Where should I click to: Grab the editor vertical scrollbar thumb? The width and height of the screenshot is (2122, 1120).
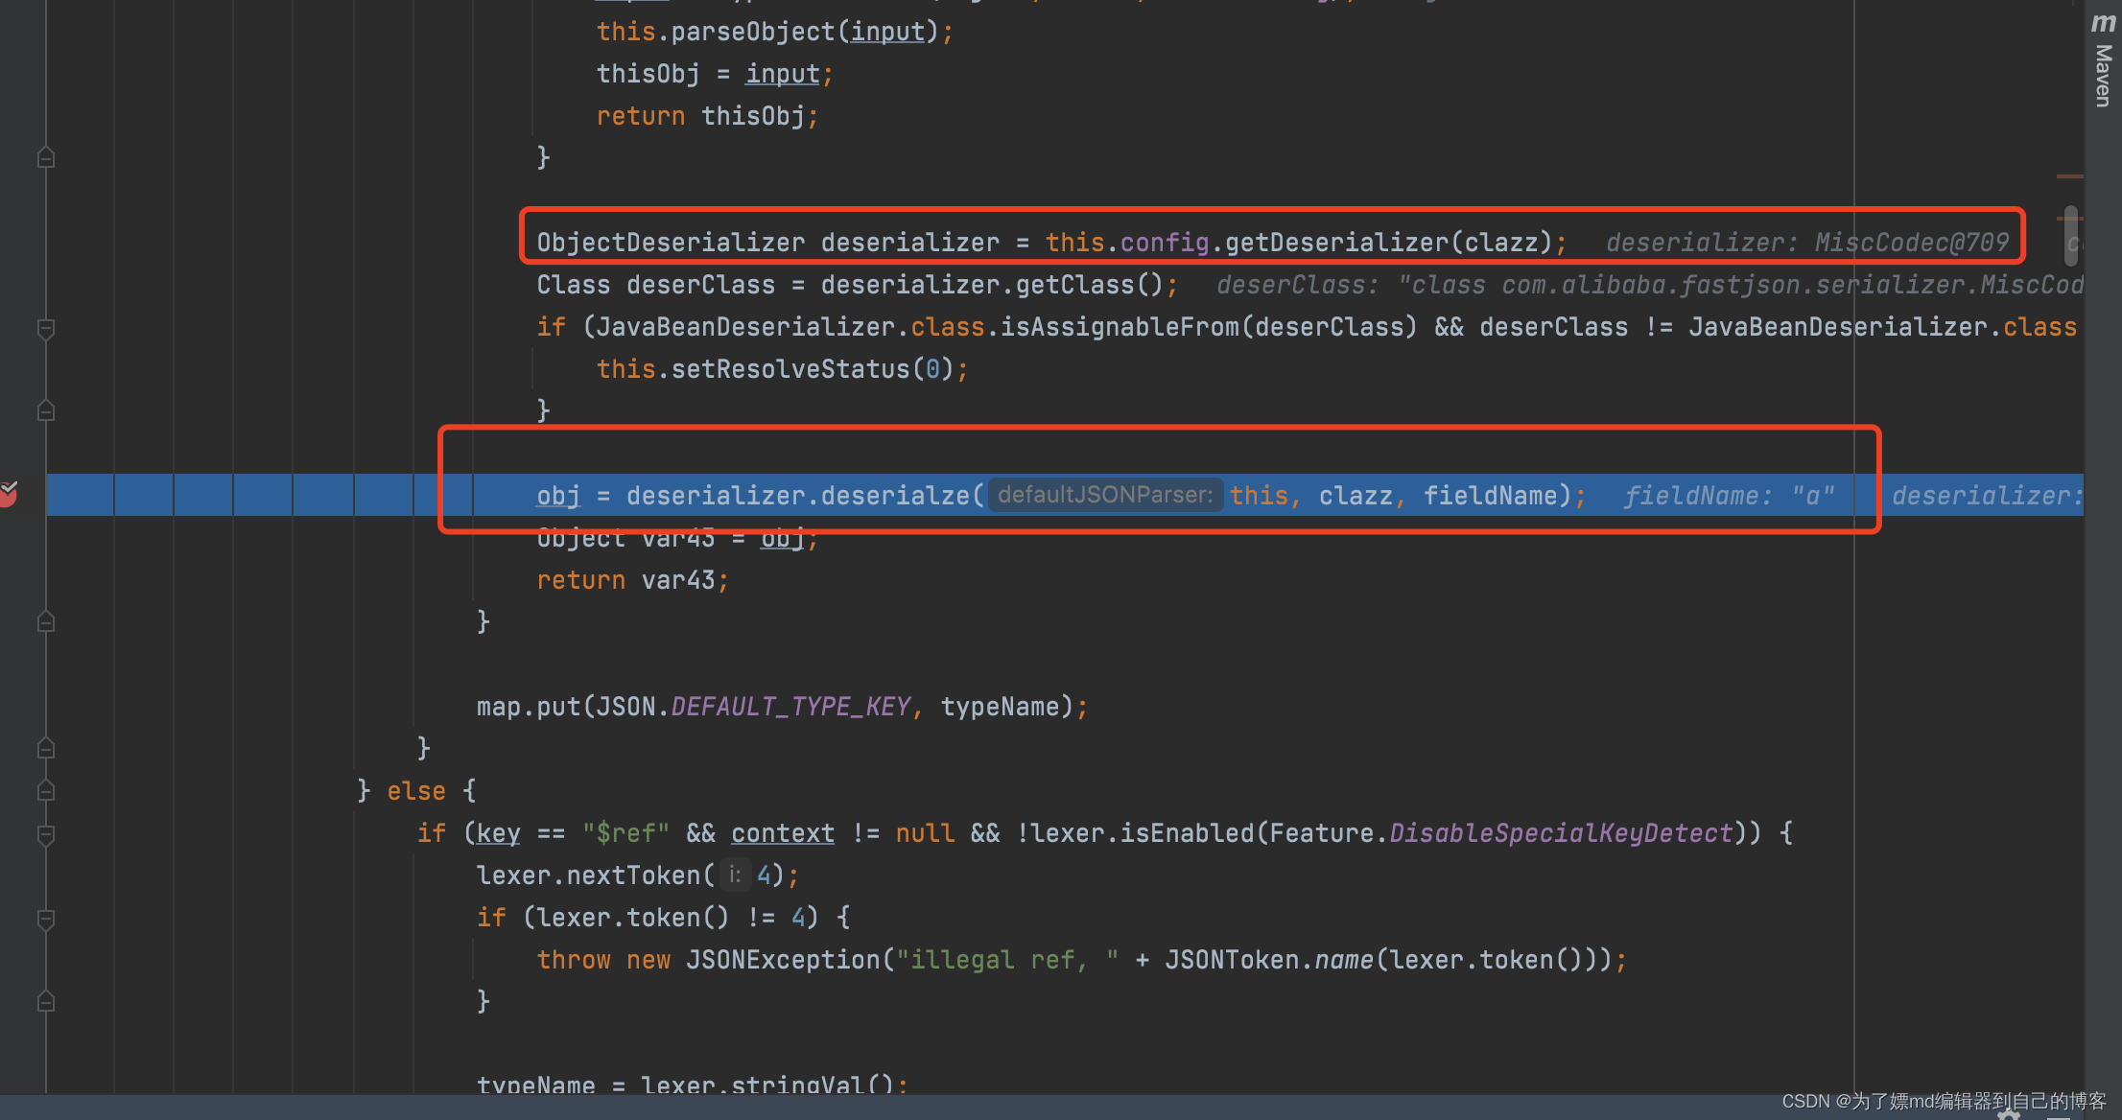2070,236
